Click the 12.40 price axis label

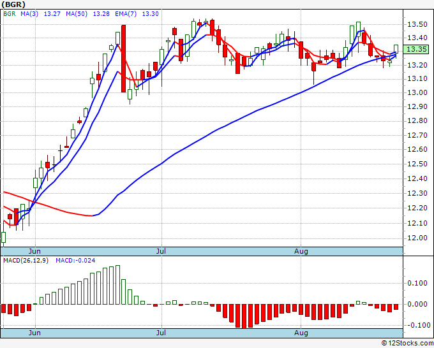417,178
